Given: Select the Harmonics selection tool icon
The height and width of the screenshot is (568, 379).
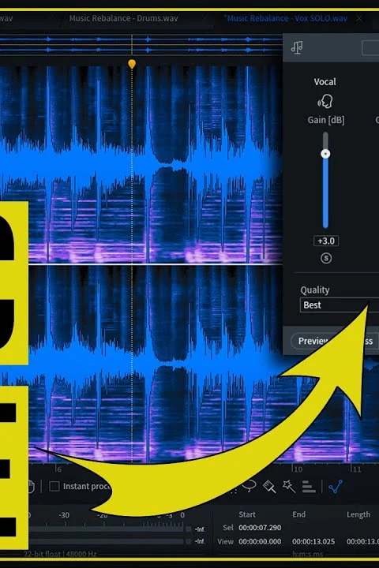Looking at the screenshot, I should [x=309, y=487].
